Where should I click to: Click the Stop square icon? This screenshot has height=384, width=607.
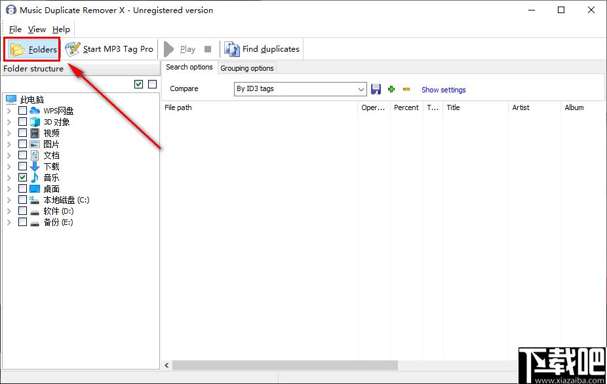pos(208,49)
